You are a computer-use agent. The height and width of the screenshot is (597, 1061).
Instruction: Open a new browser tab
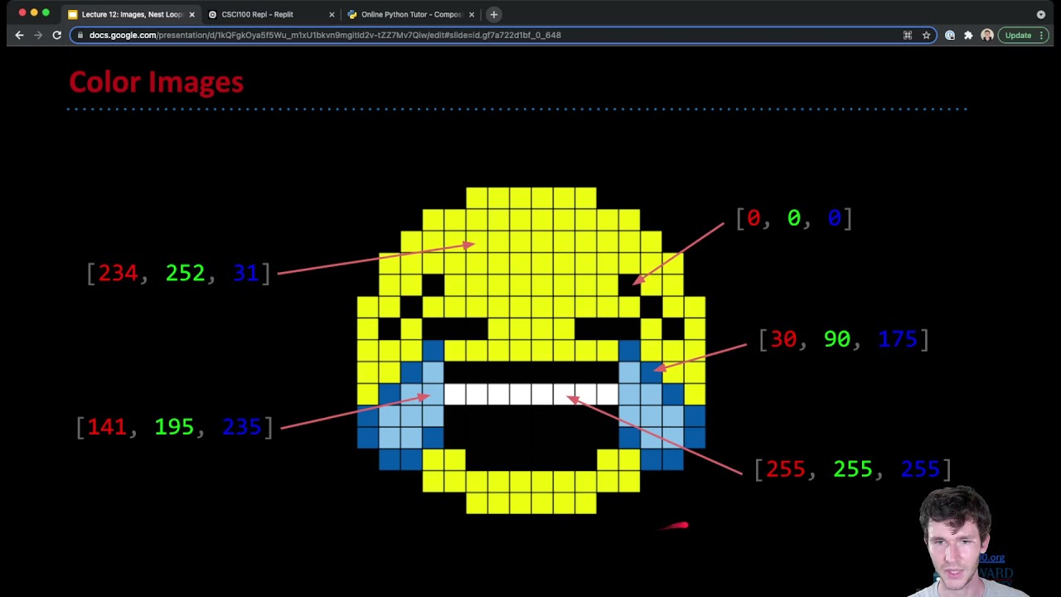click(x=493, y=14)
